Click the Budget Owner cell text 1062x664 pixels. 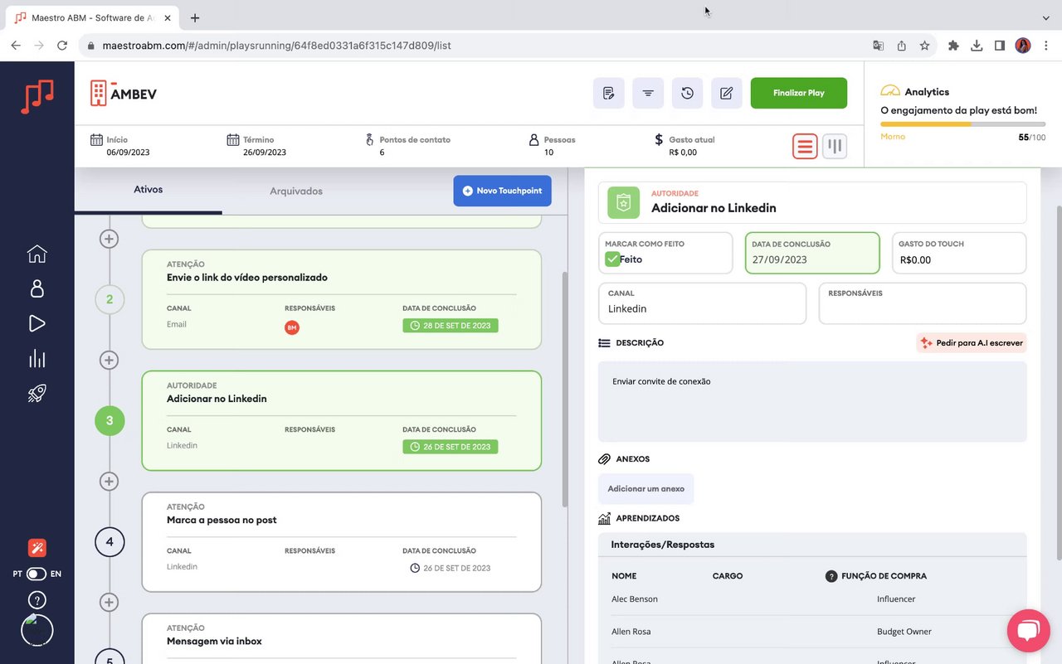[904, 632]
